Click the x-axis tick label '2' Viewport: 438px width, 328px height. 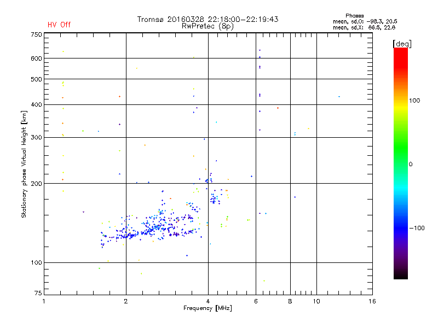pyautogui.click(x=126, y=301)
